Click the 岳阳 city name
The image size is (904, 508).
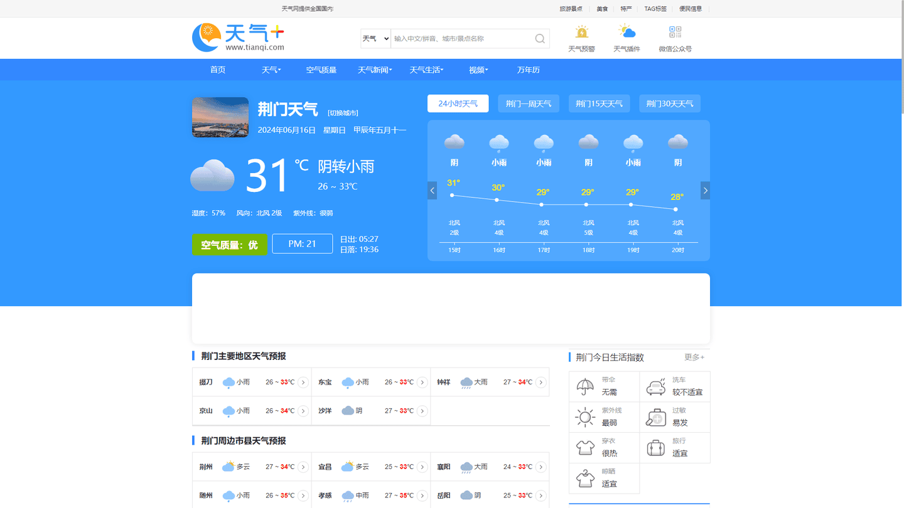click(444, 495)
